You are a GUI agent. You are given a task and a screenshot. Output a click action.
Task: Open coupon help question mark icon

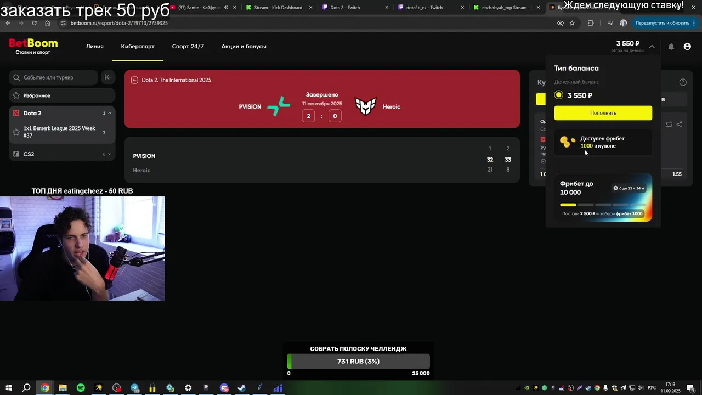[683, 82]
